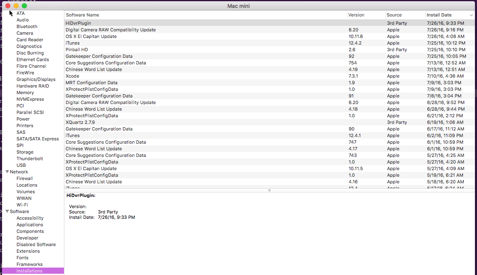Viewport: 477px width, 275px height.
Task: Select the XQuartz 2.7.9 row
Action: [269, 122]
